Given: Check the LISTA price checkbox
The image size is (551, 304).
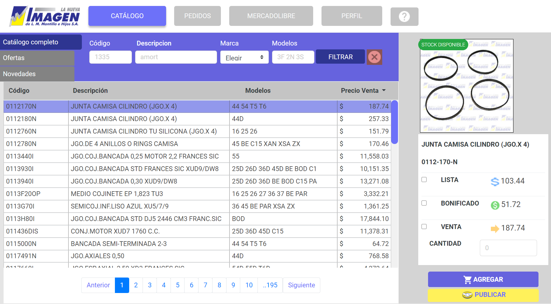Looking at the screenshot, I should [424, 180].
